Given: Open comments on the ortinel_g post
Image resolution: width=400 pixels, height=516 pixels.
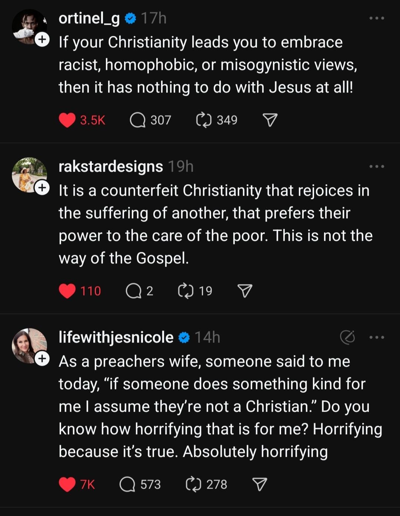Looking at the screenshot, I should tap(137, 120).
